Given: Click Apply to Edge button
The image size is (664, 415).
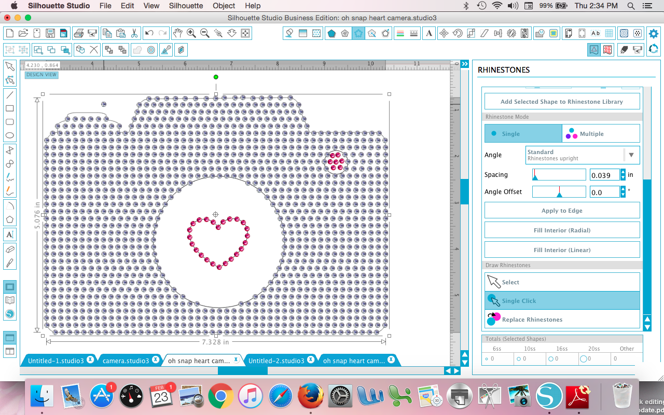Looking at the screenshot, I should click(562, 211).
